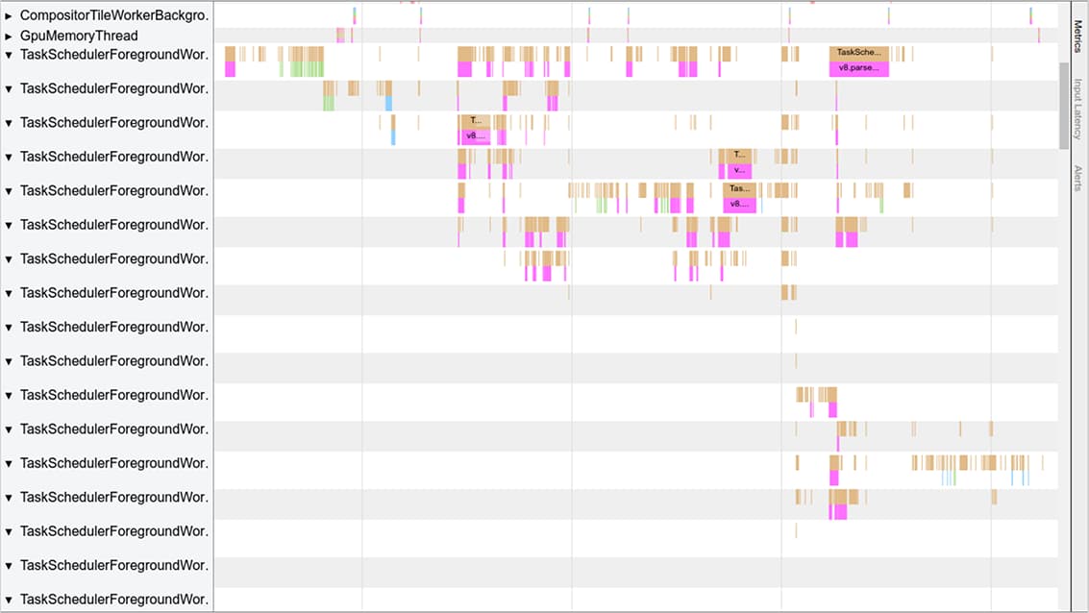Screen dimensions: 1089x613
Task: Expand the GpuMemoryThread row
Action: 9,37
